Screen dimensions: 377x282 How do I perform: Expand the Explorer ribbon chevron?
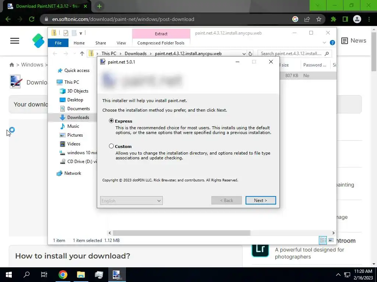[324, 43]
